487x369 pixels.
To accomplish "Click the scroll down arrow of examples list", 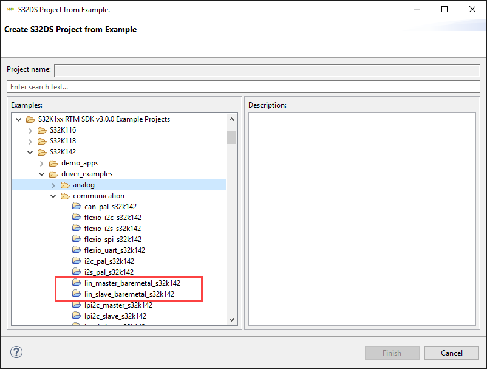I will (231, 320).
